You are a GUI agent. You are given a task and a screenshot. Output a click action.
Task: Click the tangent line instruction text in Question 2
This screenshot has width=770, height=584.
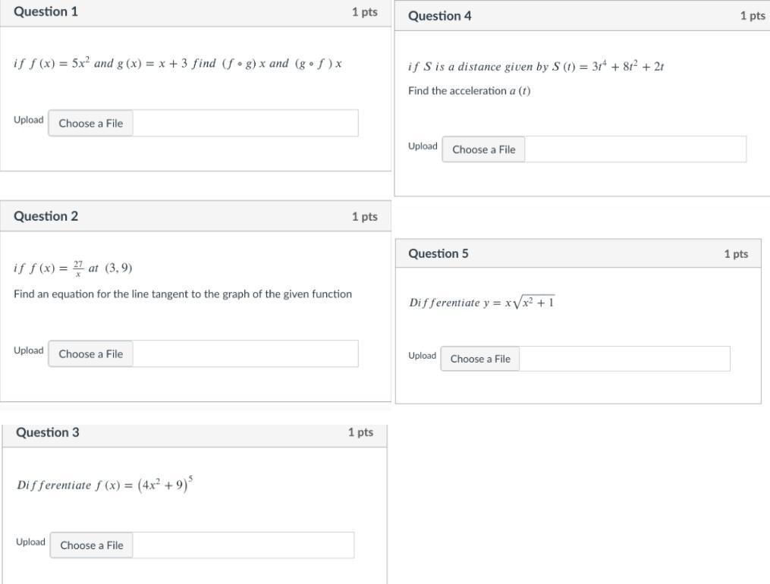click(x=183, y=294)
